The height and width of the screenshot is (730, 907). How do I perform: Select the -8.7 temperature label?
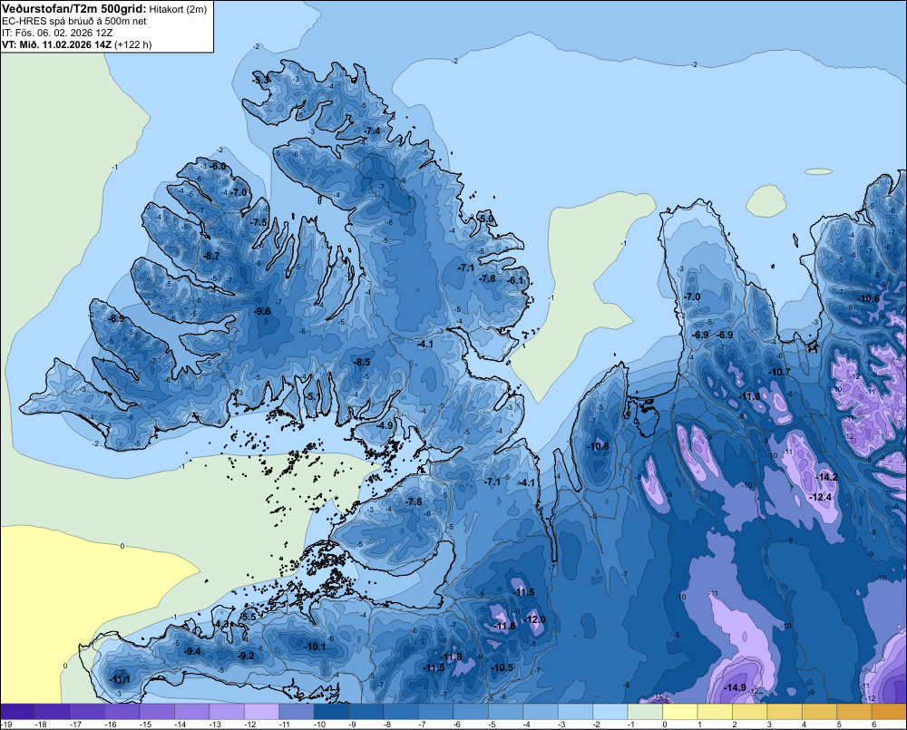click(x=211, y=256)
